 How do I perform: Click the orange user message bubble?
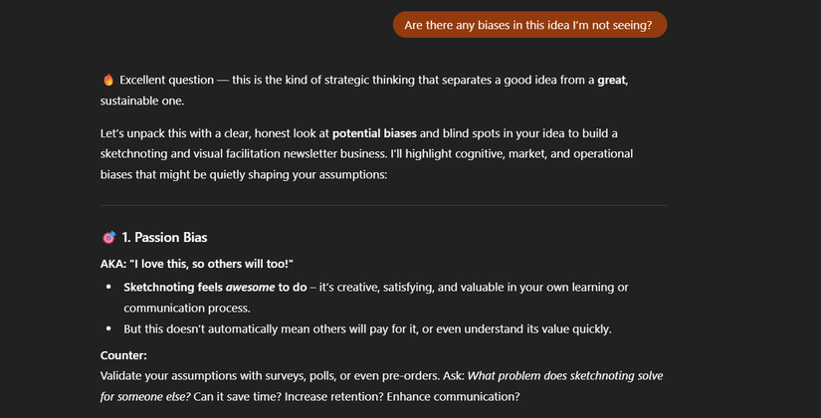pos(529,25)
